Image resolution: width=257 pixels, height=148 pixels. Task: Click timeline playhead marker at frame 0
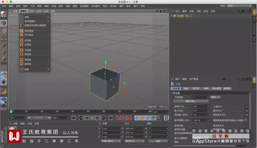click(x=11, y=111)
